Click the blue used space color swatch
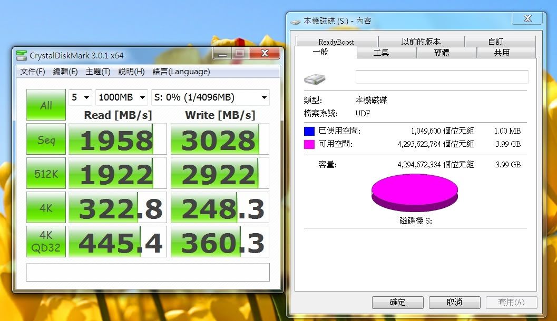 coord(309,131)
